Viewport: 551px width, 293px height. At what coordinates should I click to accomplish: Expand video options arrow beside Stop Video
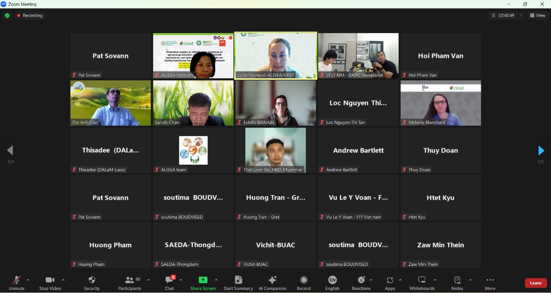[63, 280]
